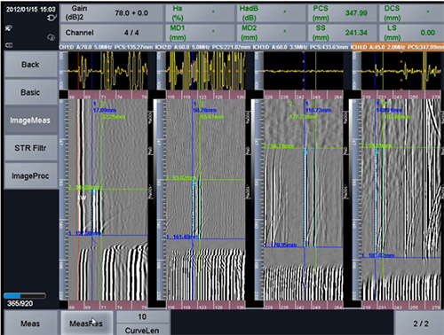The height and width of the screenshot is (335, 444).
Task: Select the Meas button at bottom
Action: [30, 323]
